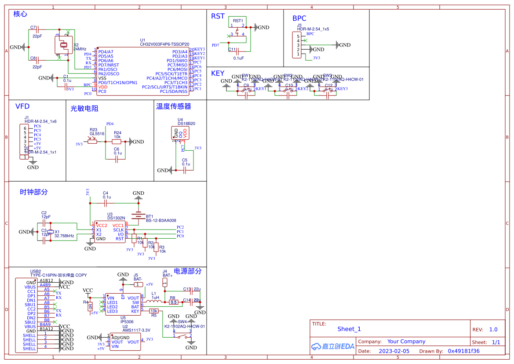Click the C7 22pF capacitor
The height and width of the screenshot is (364, 514).
[37, 29]
